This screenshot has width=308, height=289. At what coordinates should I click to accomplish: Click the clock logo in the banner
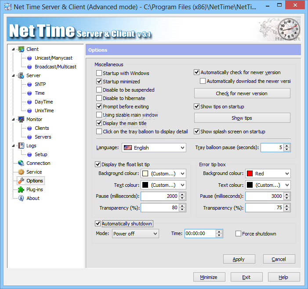[x=289, y=29]
